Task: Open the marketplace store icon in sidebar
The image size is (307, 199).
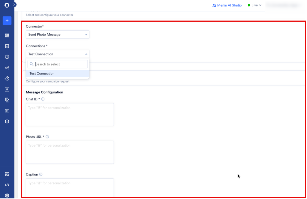Action: pos(7,174)
